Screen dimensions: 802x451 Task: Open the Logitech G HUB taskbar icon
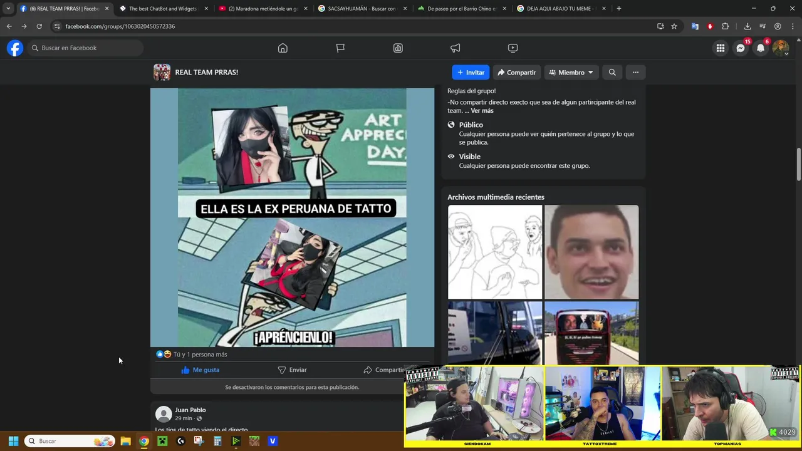[x=180, y=441]
